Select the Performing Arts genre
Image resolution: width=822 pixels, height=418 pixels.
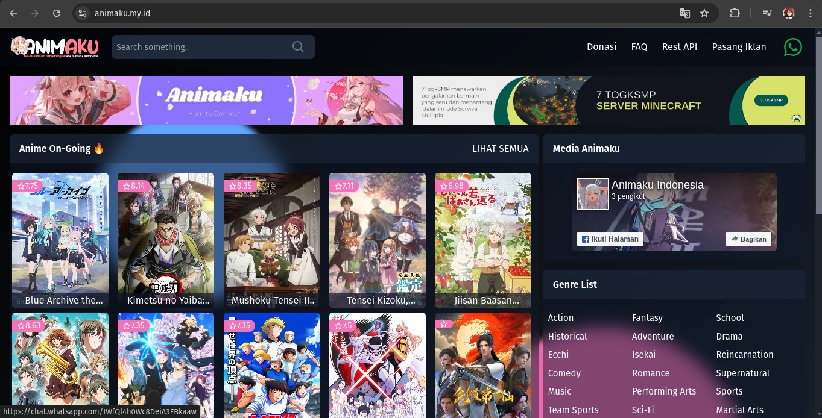[x=664, y=391]
